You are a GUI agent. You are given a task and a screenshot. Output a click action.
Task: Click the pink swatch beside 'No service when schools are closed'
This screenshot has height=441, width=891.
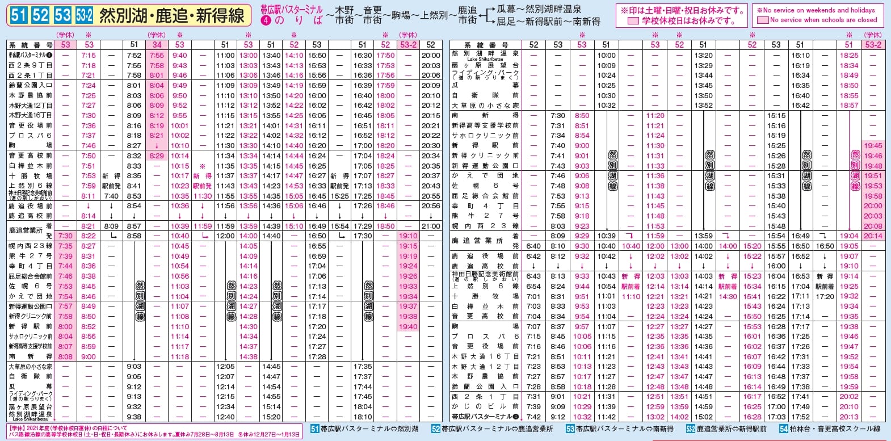point(763,20)
